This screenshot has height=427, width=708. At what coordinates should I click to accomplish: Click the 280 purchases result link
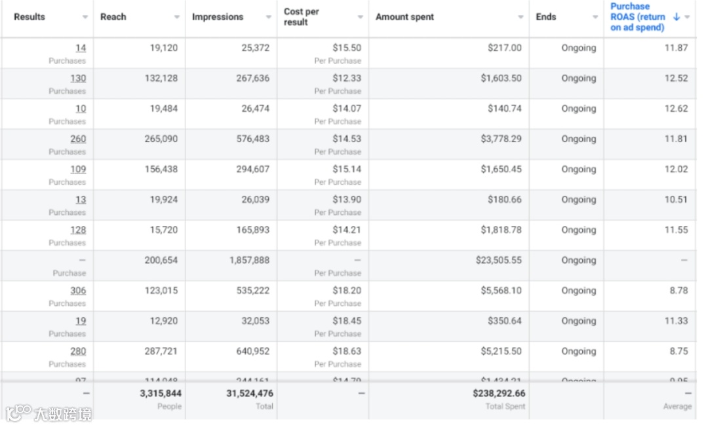coord(78,351)
